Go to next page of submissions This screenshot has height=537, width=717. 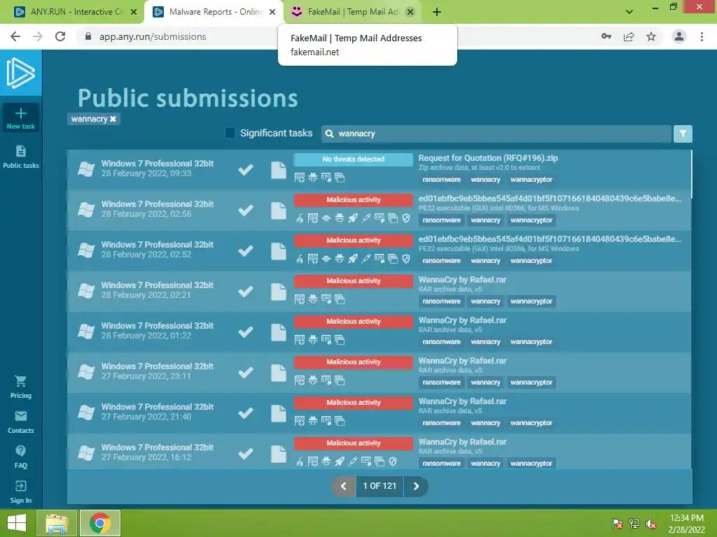416,487
